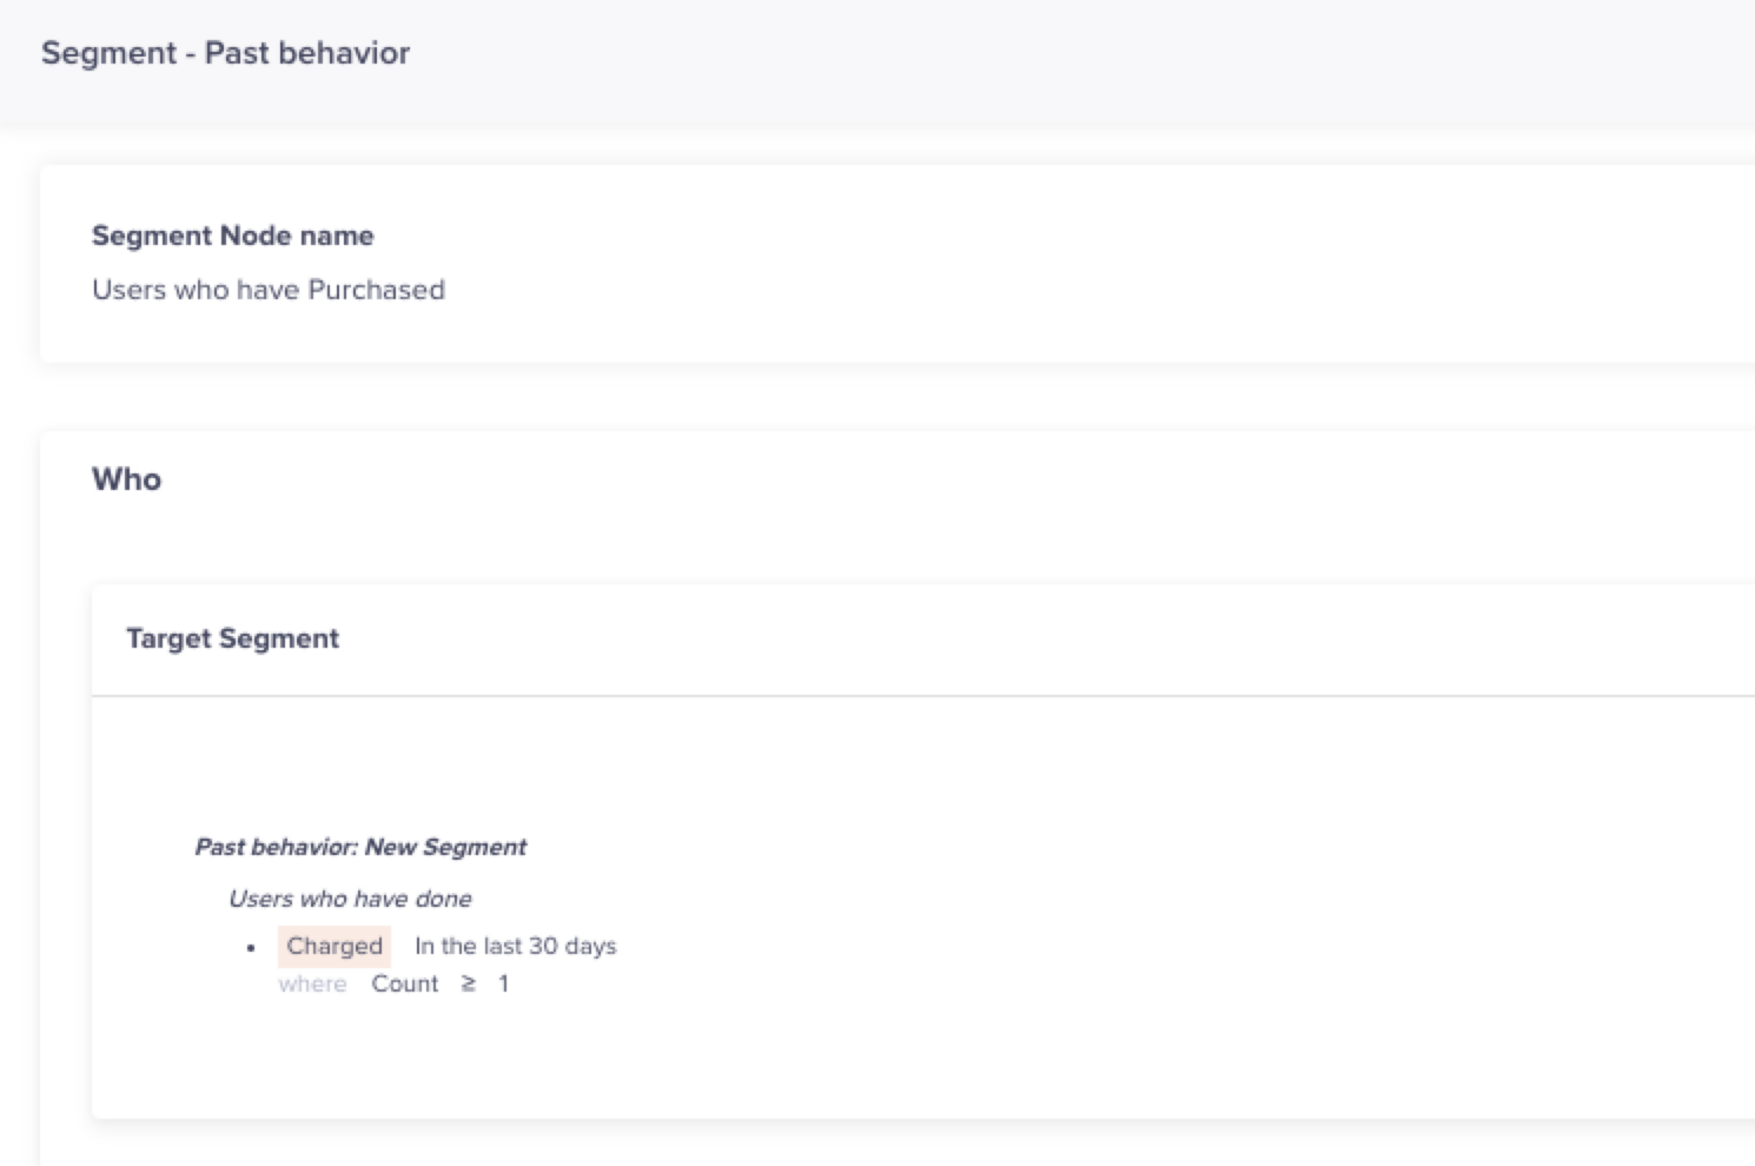Click the greater-than-or-equal operator symbol
Viewport: 1755px width, 1166px height.
[x=469, y=984]
